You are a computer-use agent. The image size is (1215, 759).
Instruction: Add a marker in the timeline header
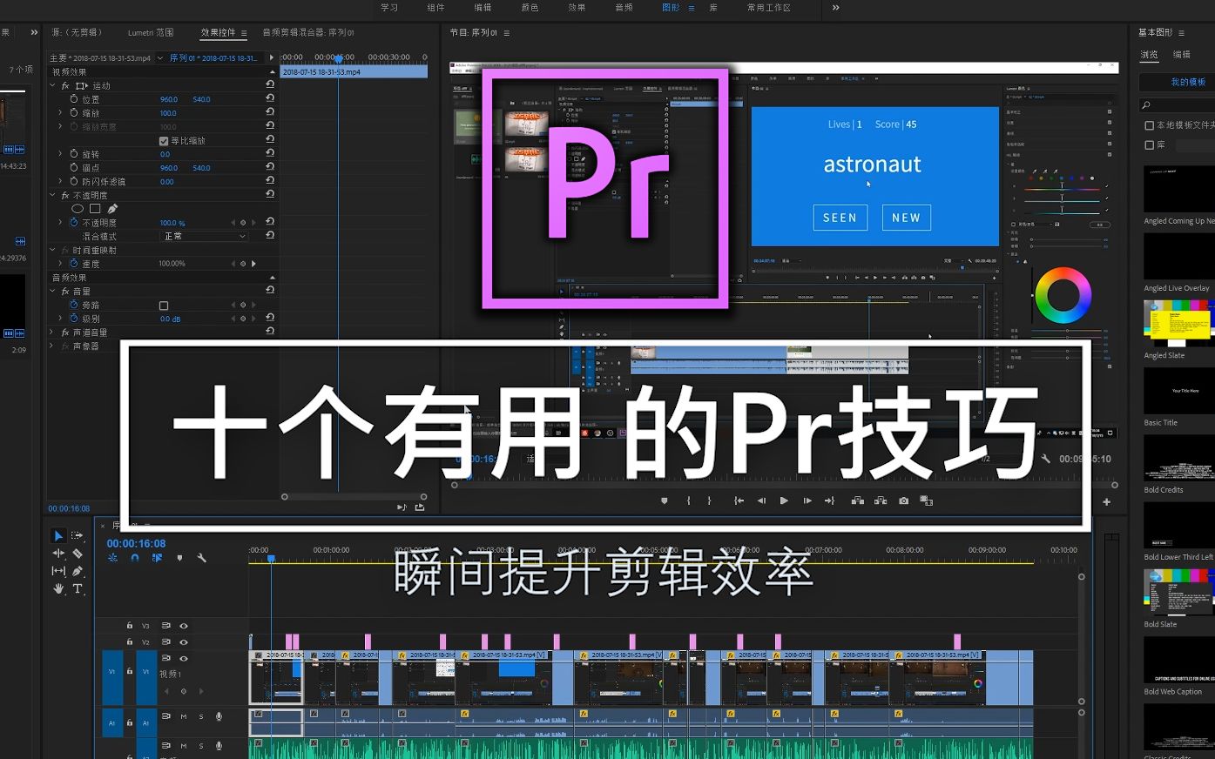point(179,558)
